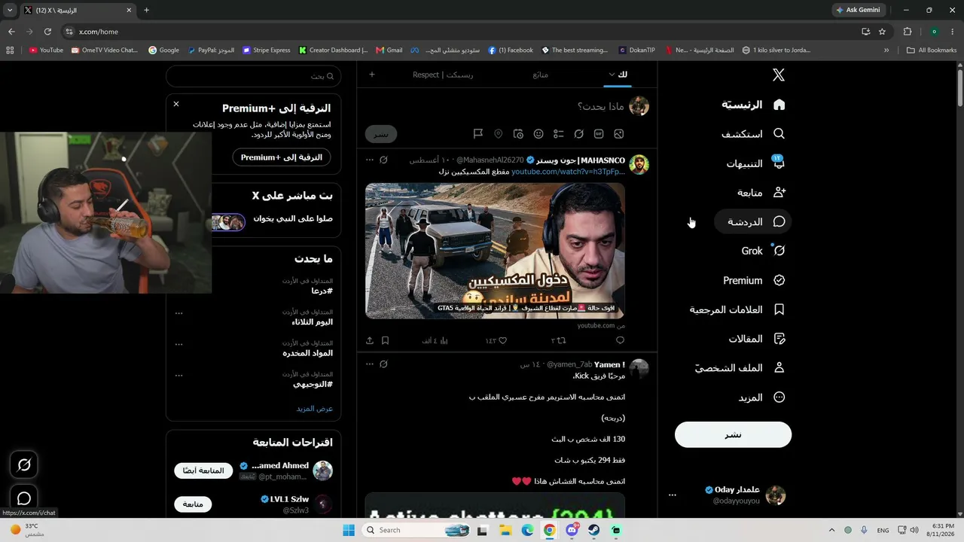Open the YouTube bookmark in the bookmarks bar
Screen dimensions: 964x542
pos(46,50)
